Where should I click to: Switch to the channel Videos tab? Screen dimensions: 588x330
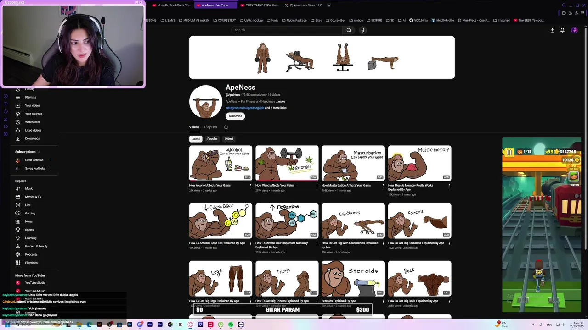[194, 127]
